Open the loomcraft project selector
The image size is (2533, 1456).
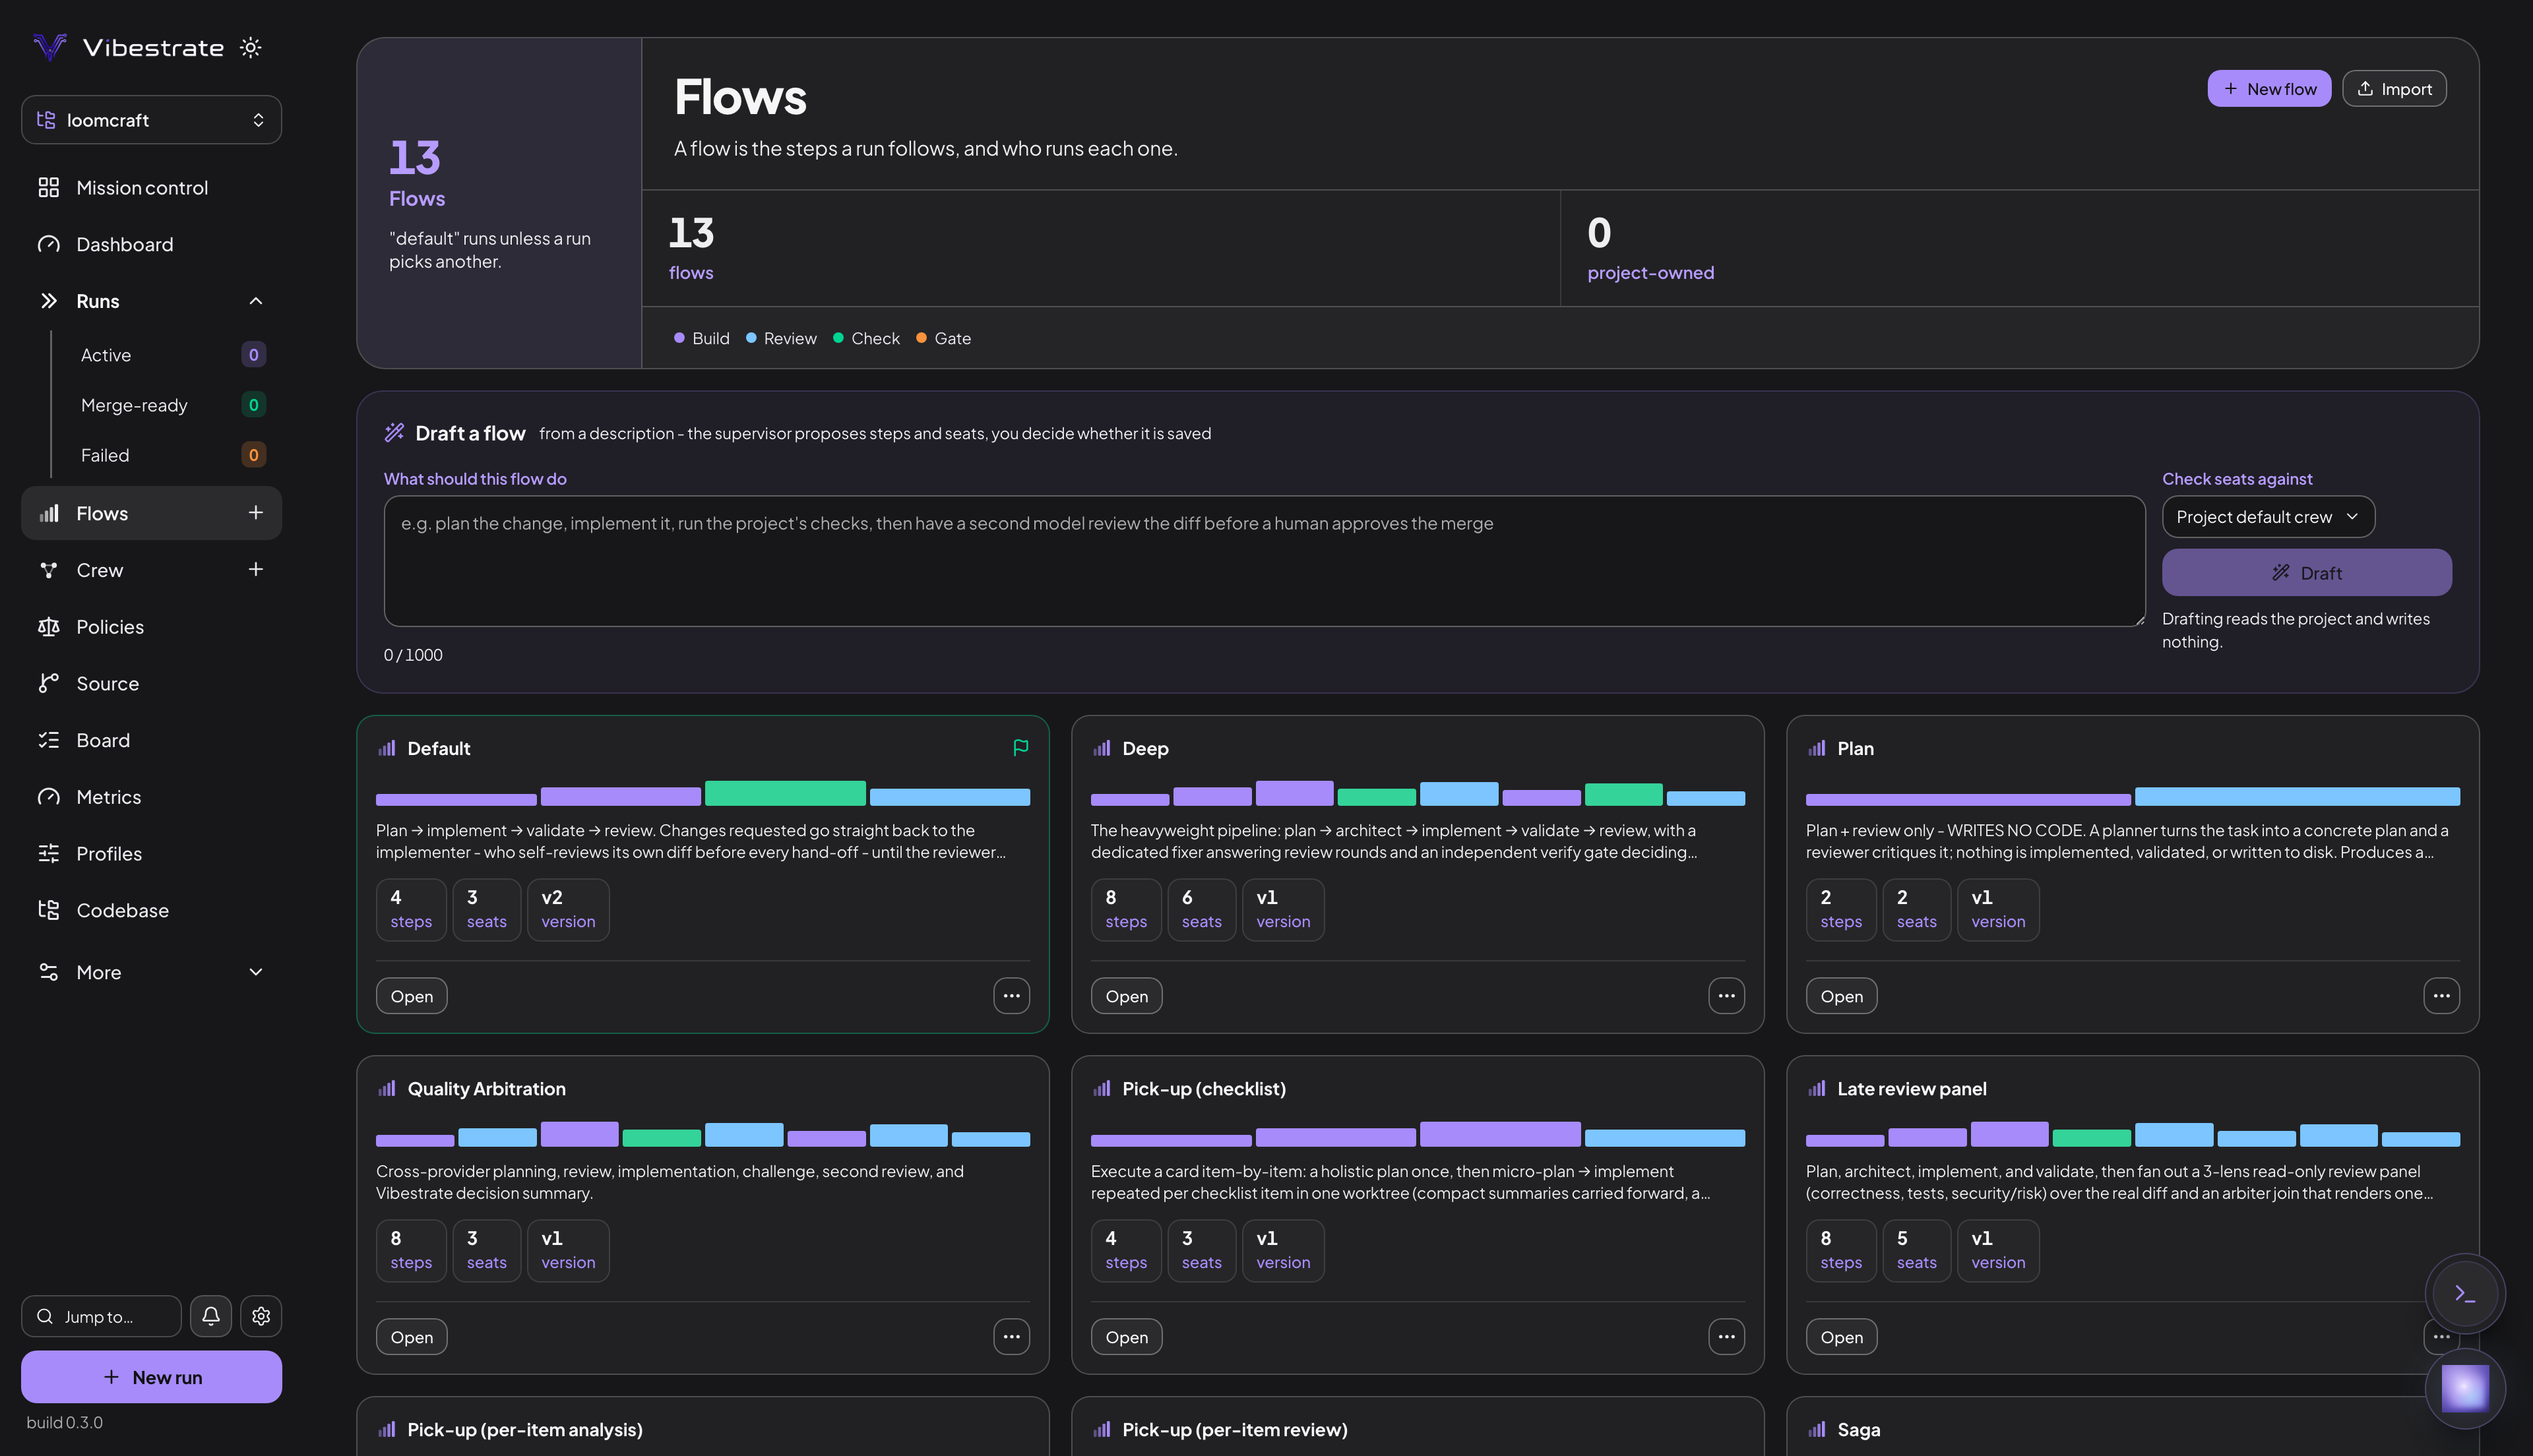[151, 120]
